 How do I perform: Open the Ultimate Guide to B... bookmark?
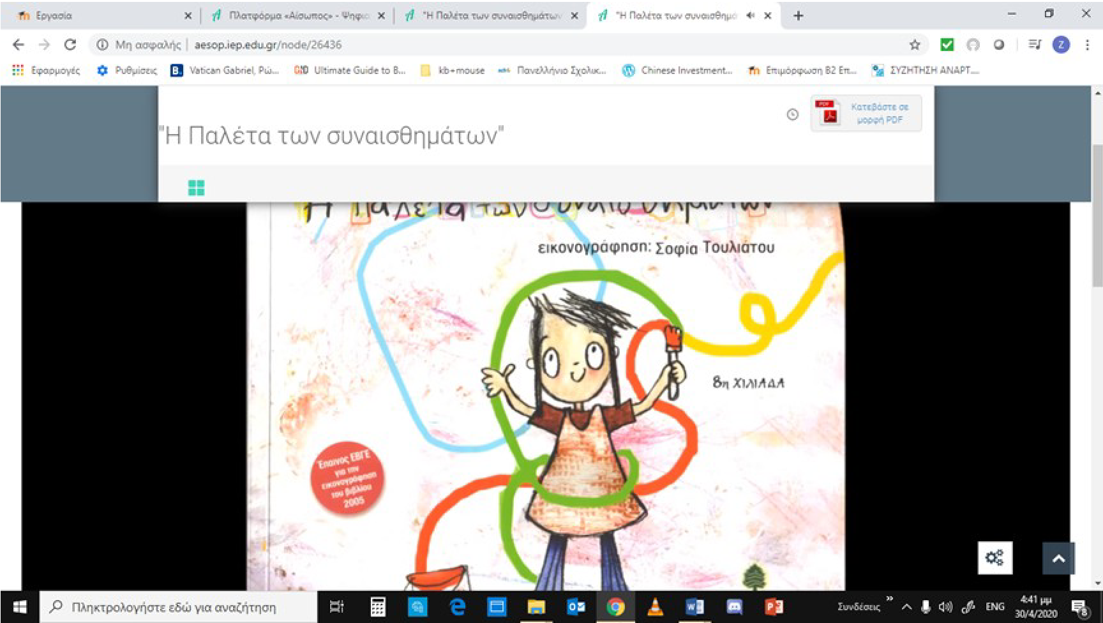(350, 70)
